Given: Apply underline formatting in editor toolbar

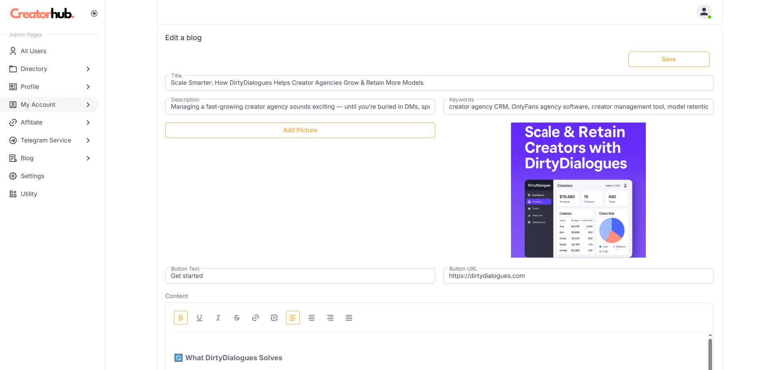Looking at the screenshot, I should coord(199,318).
